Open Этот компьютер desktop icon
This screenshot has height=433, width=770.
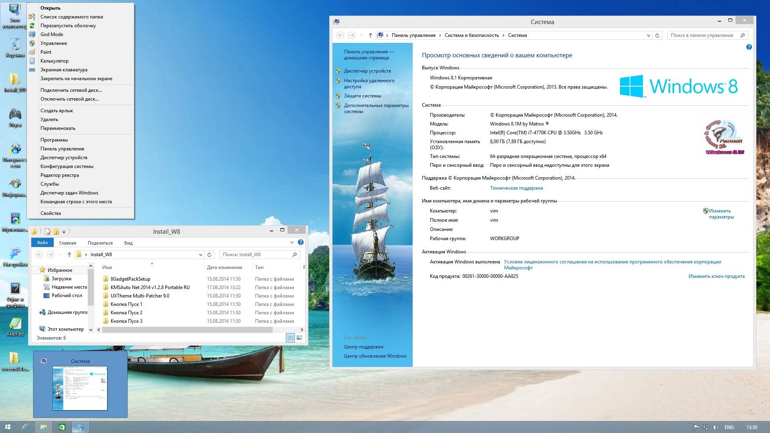[x=14, y=16]
